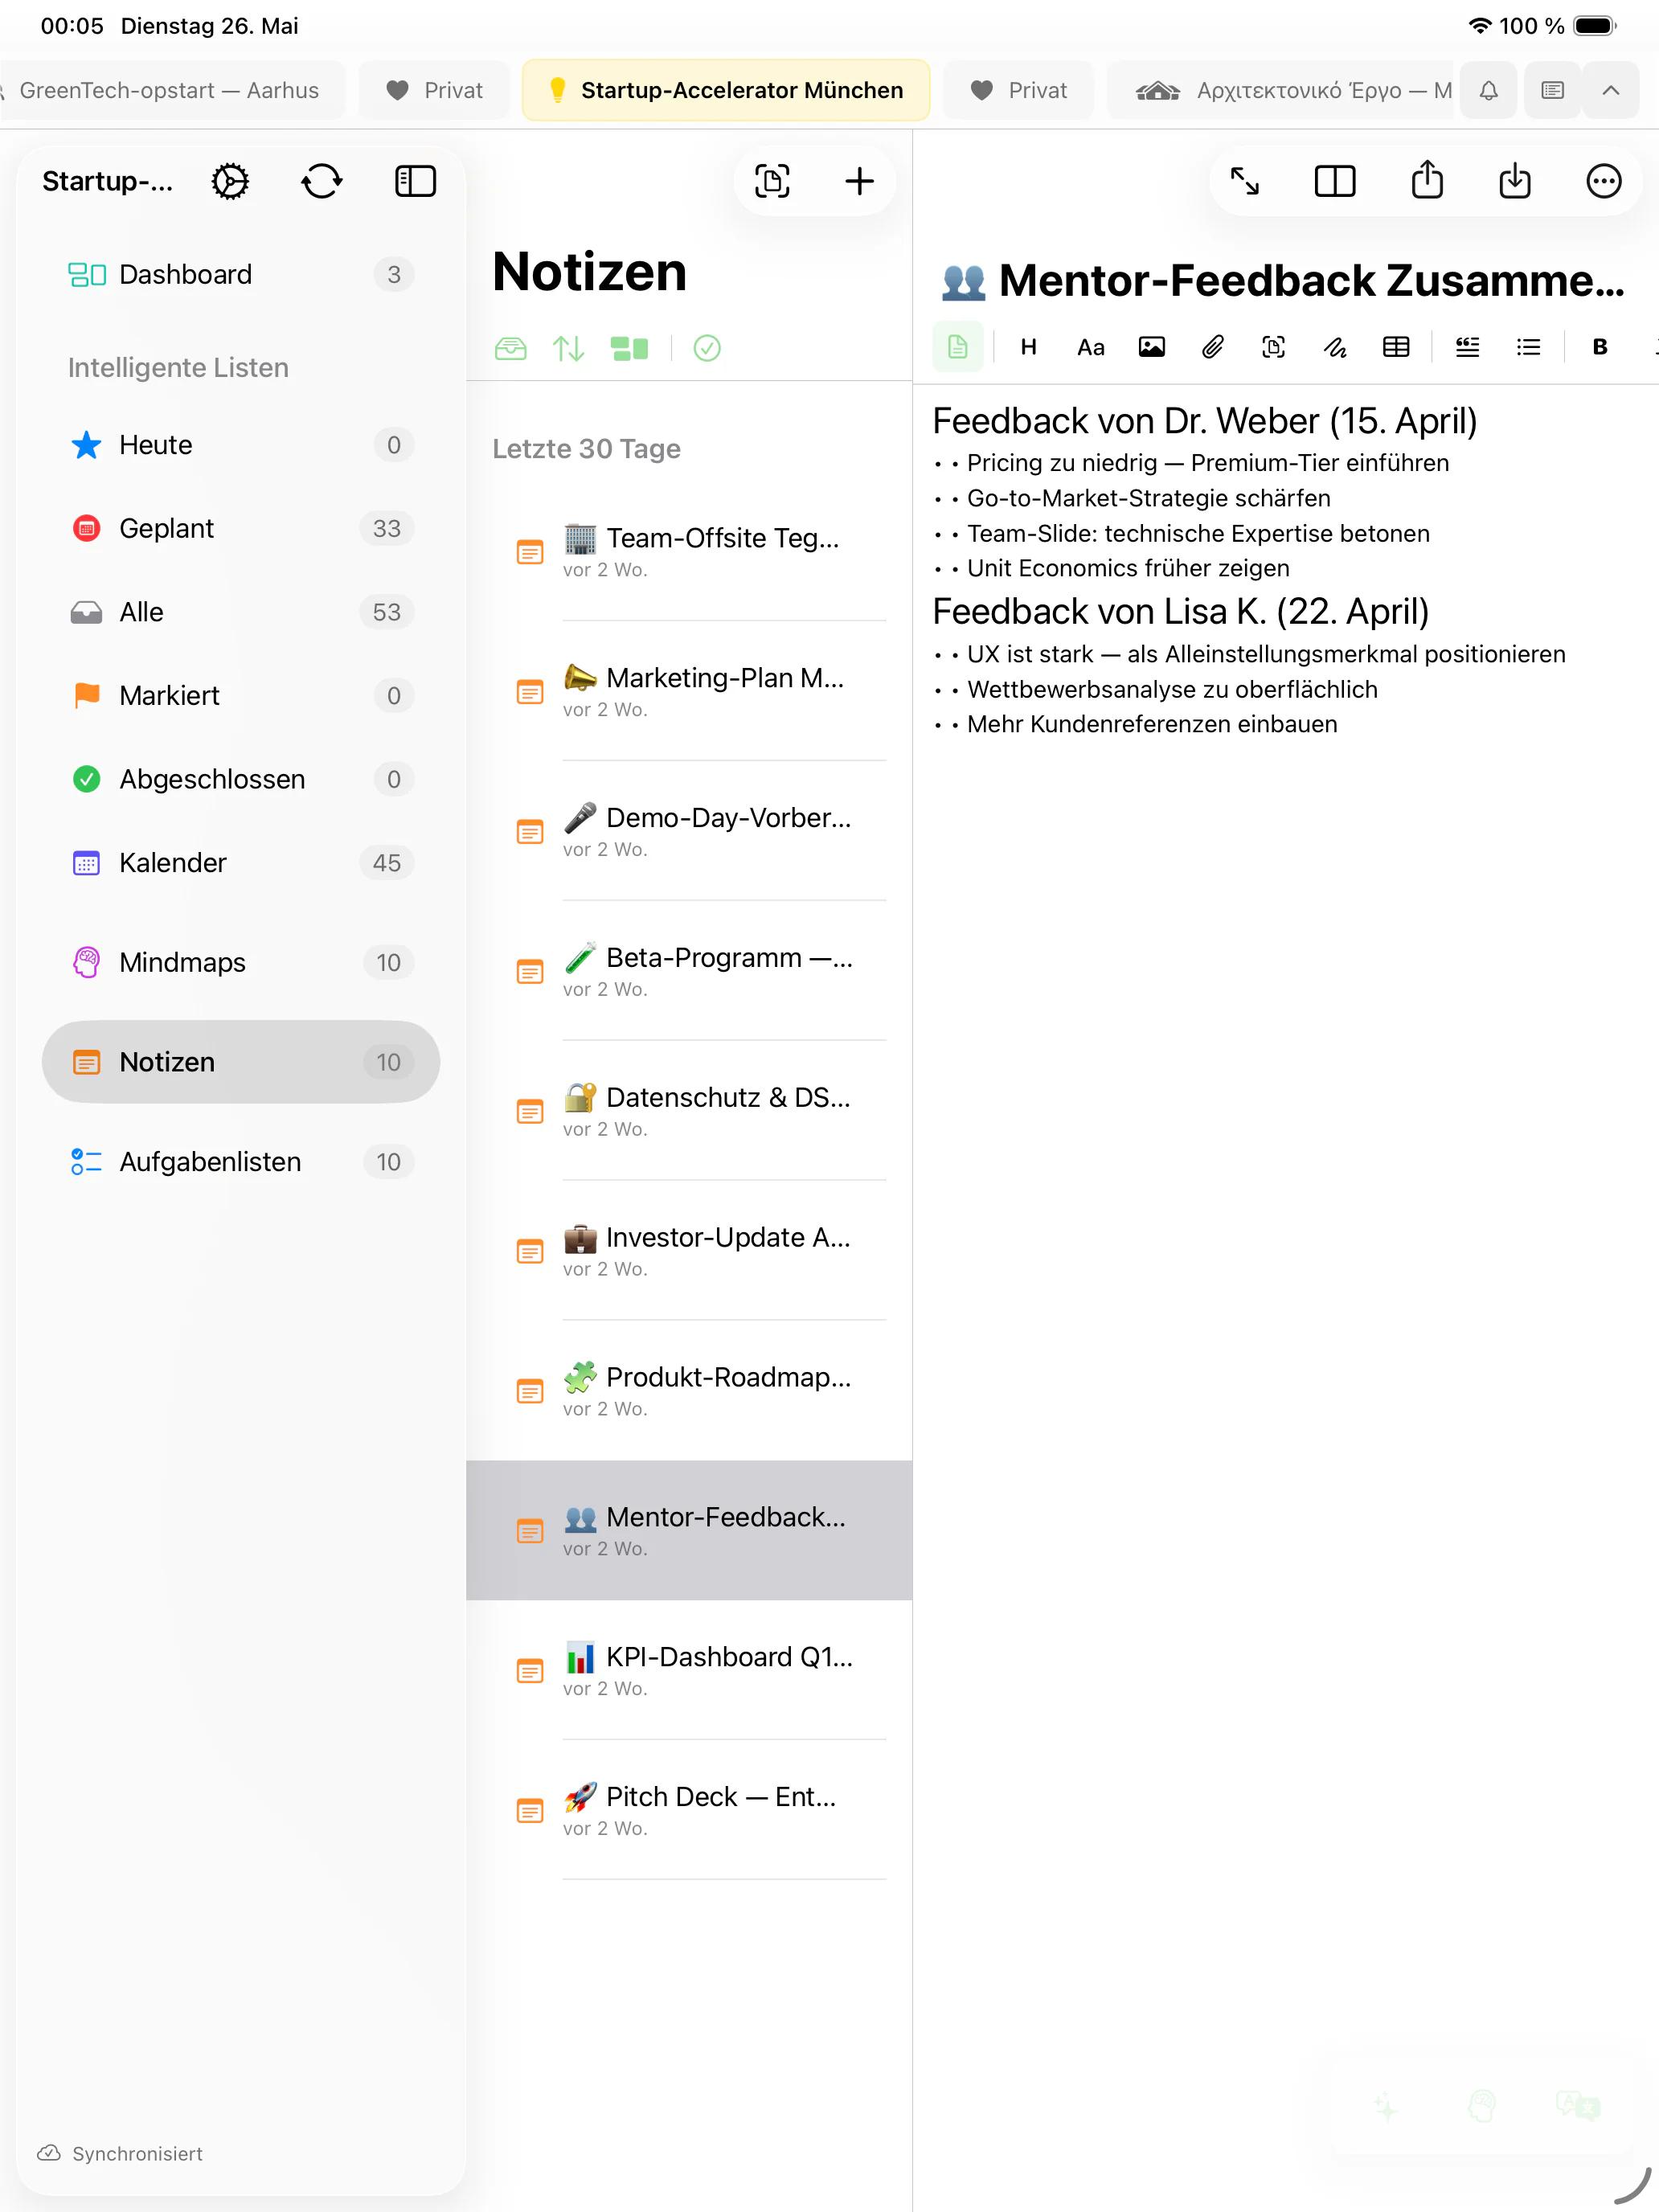
Task: Show the Geplant list
Action: [241, 528]
